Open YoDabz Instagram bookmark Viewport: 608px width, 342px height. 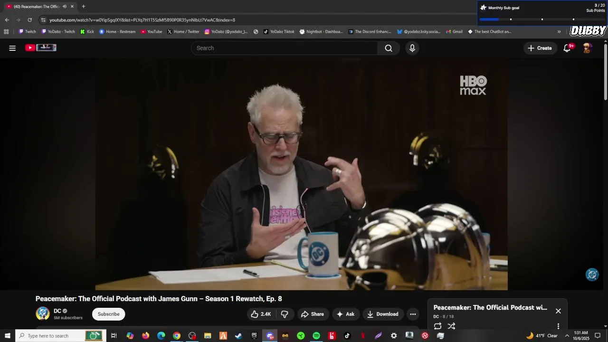(226, 32)
